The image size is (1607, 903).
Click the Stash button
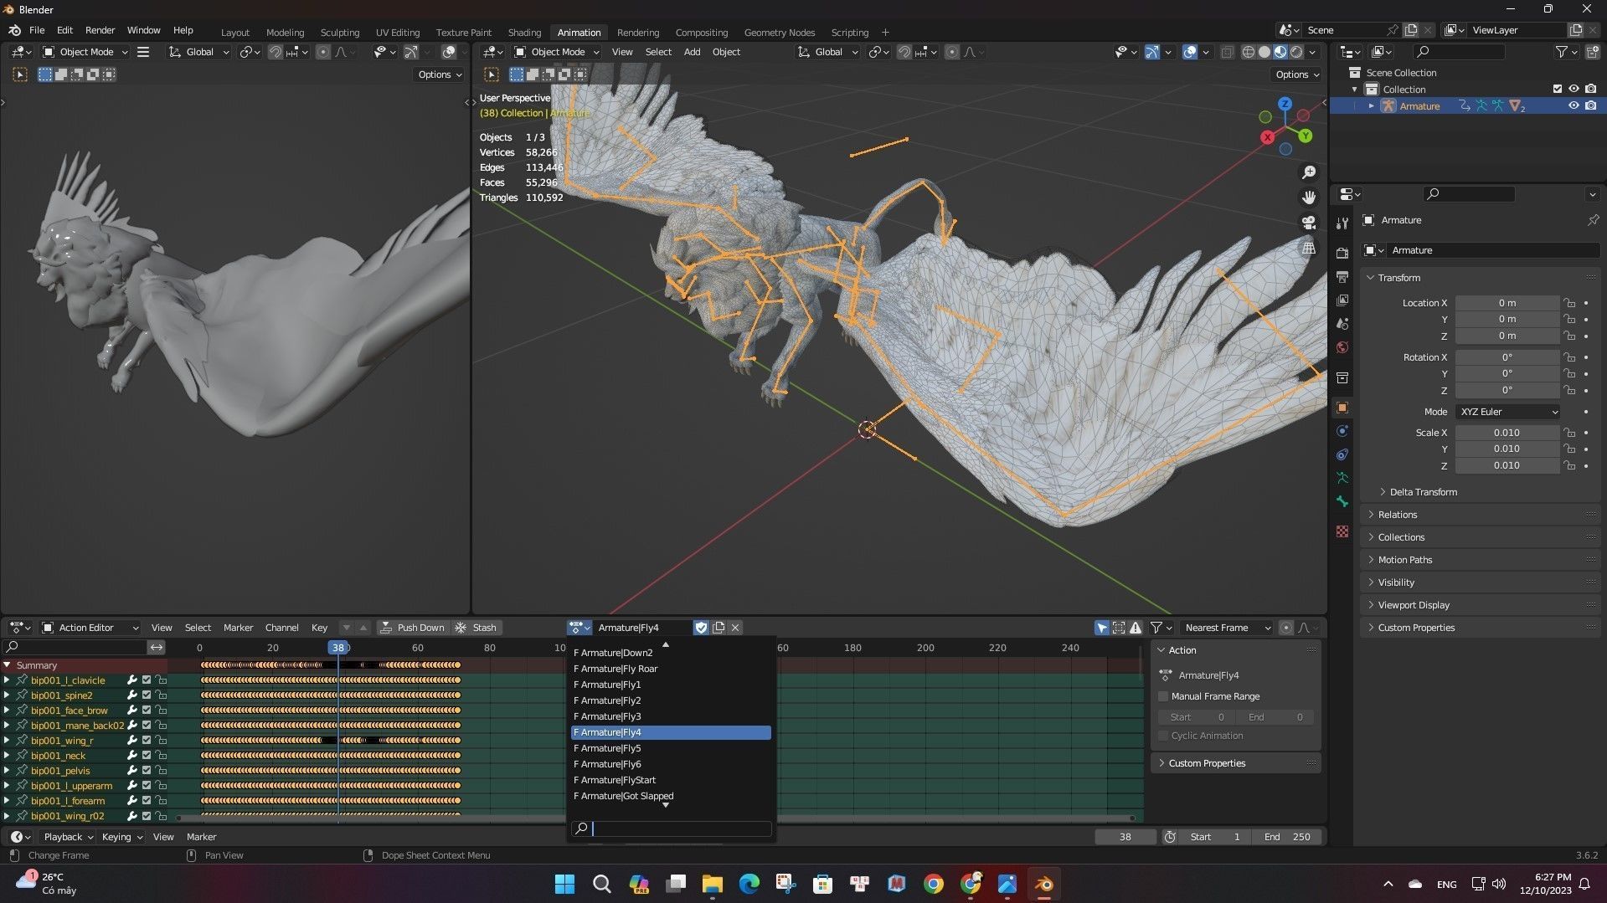(476, 628)
